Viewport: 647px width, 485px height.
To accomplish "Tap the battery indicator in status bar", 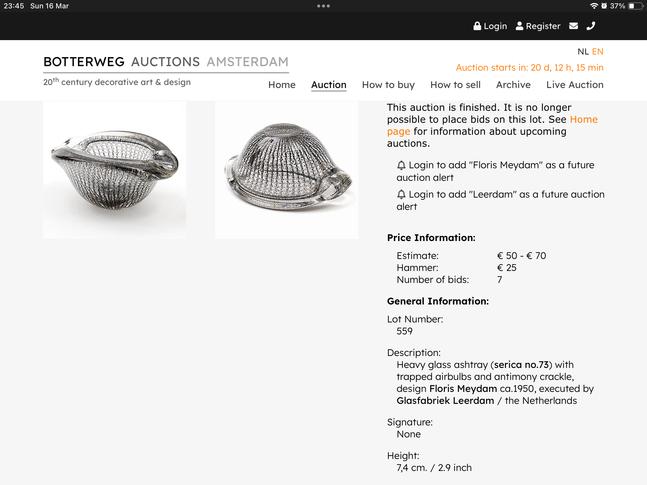I will click(x=636, y=6).
